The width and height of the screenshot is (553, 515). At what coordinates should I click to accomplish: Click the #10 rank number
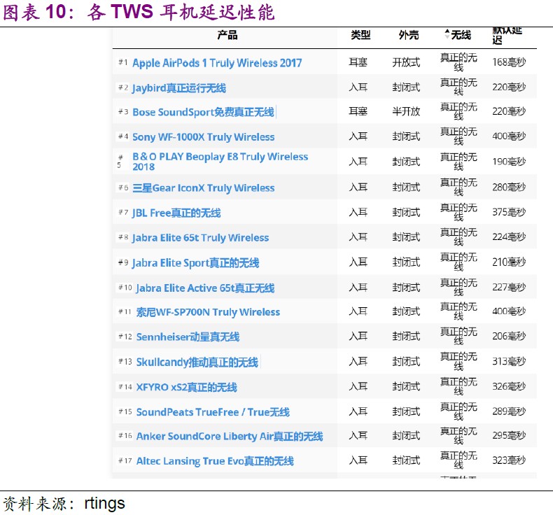click(125, 288)
